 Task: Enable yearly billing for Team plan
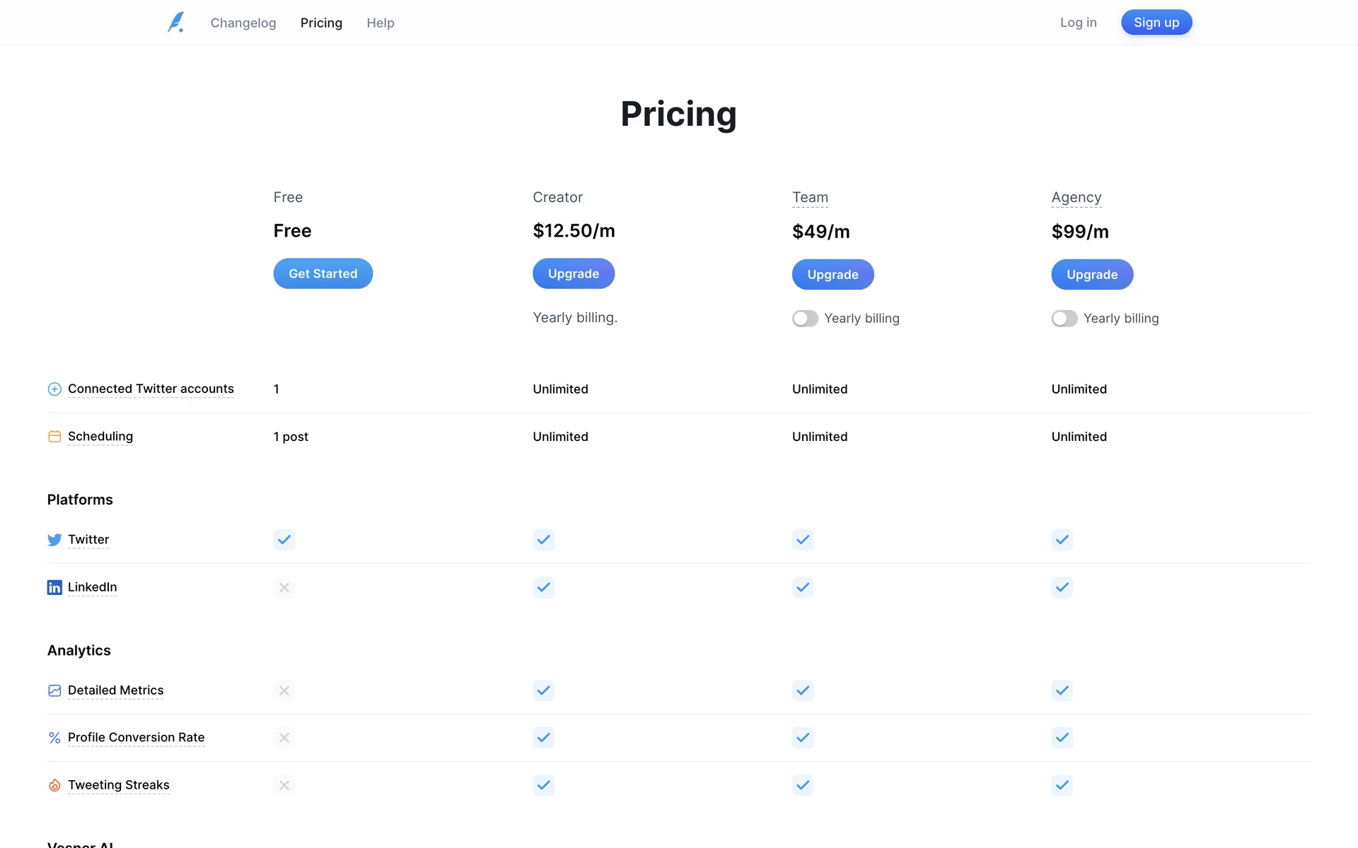805,319
